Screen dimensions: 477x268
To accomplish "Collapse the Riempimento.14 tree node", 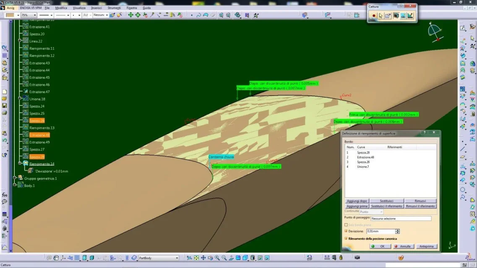I will point(20,164).
